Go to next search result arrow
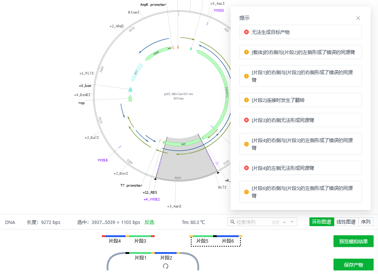378x274 pixels. 292,222
